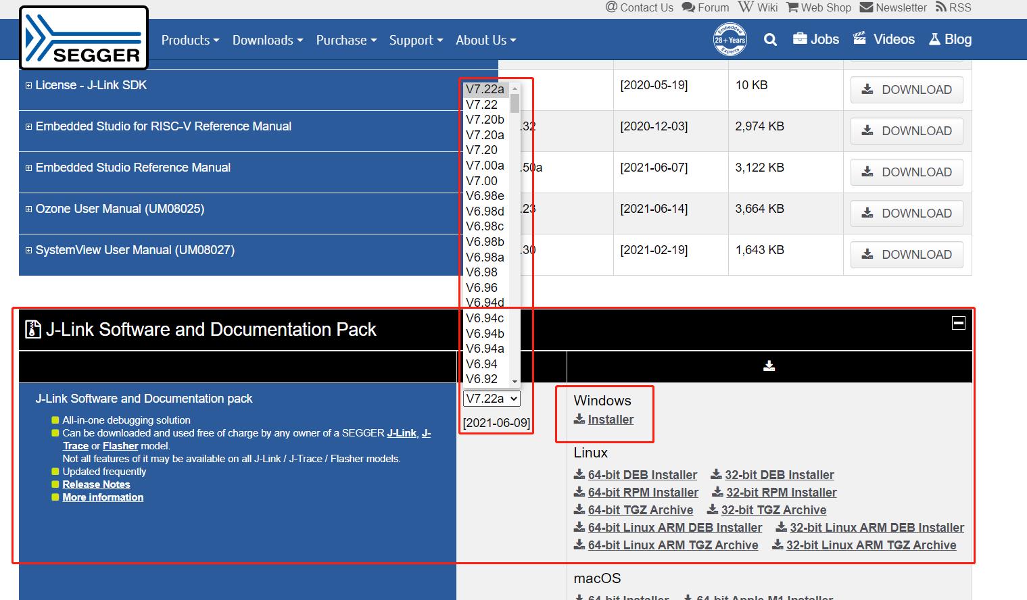Click the SEGGER logo
Screen dimensions: 1027x600
tap(84, 38)
